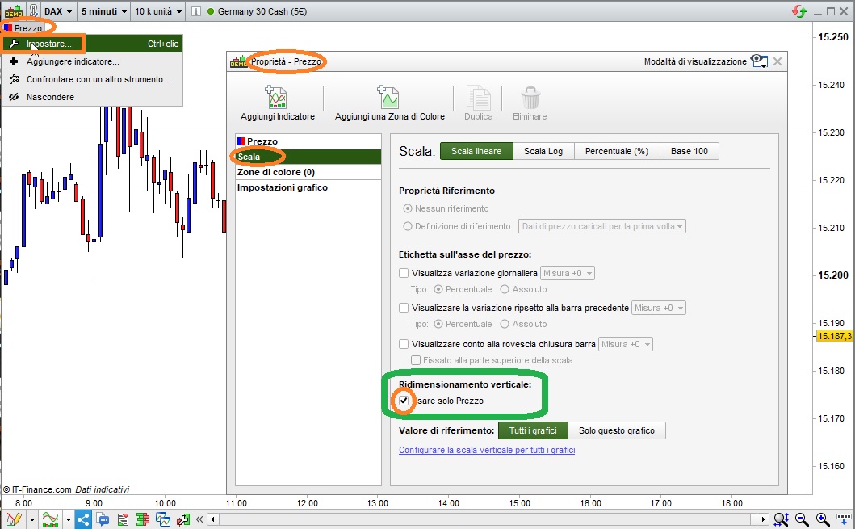Uncheck the Usare solo Prezzo checkbox
This screenshot has height=529, width=855.
coord(404,401)
